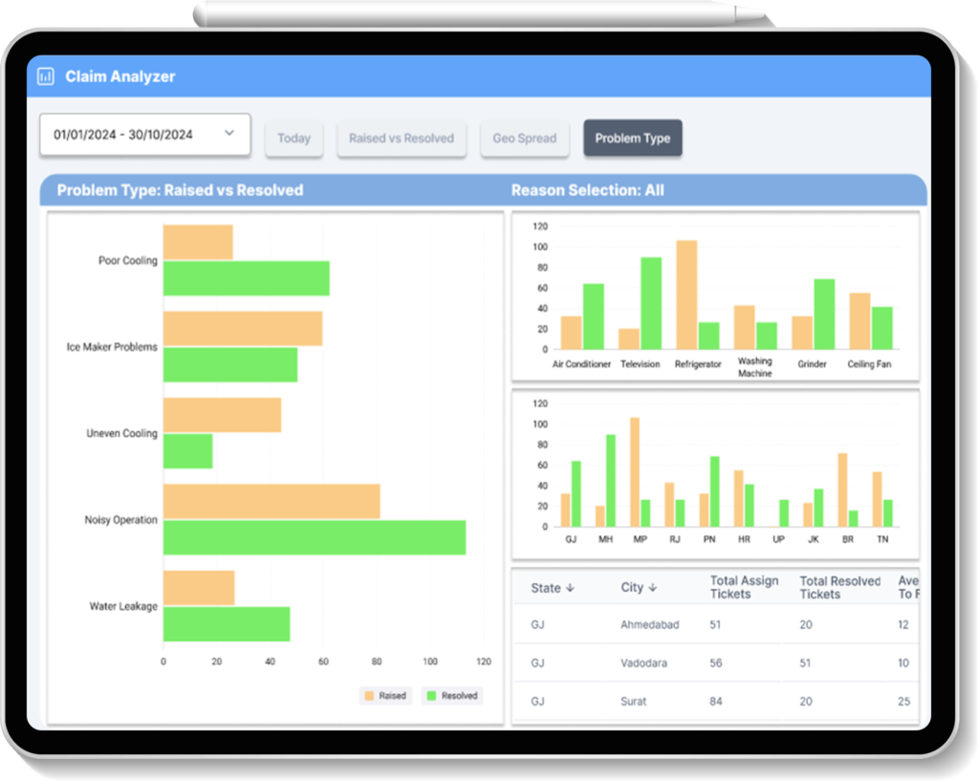Select the Vadodara city cell
The height and width of the screenshot is (782, 979).
[x=644, y=663]
